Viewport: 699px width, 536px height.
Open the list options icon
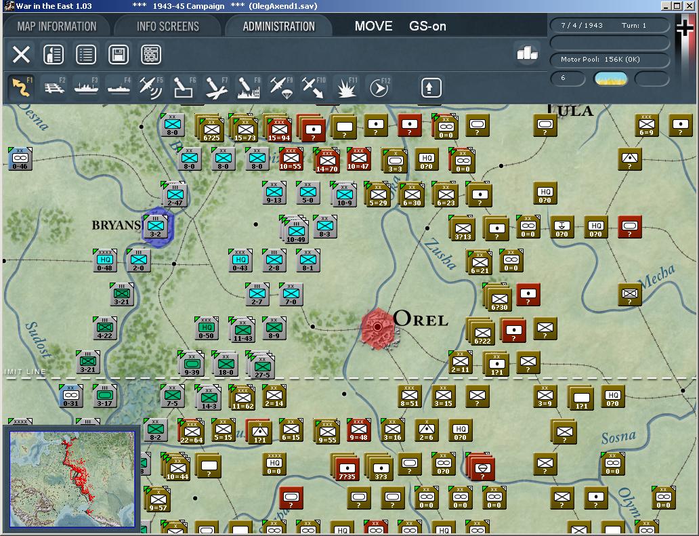point(86,54)
